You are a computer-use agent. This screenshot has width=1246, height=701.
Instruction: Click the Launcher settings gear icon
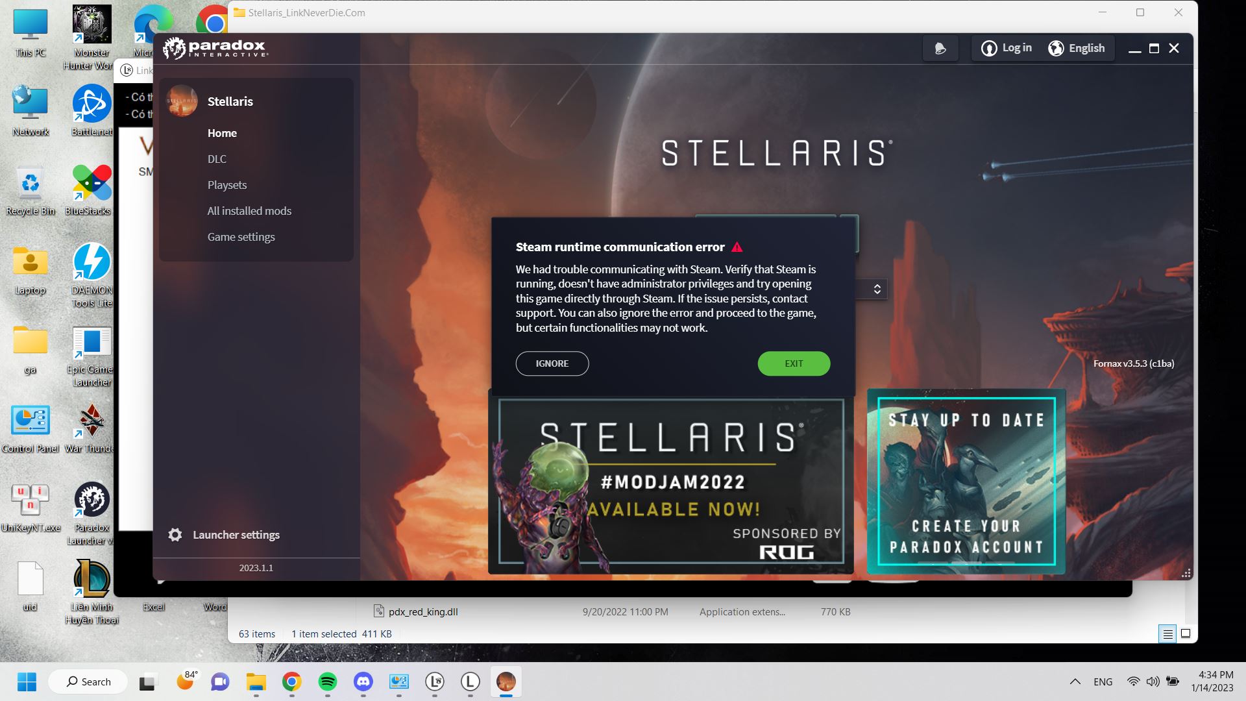[x=175, y=534]
